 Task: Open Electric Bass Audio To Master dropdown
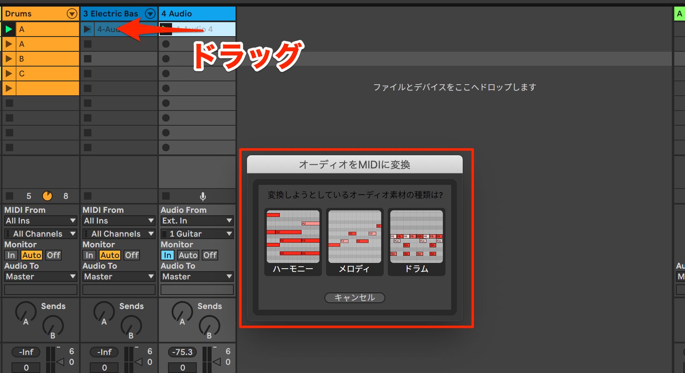pos(119,276)
